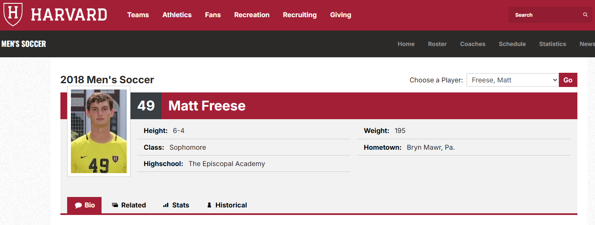The height and width of the screenshot is (225, 595).
Task: Click Matt Freese's player photo
Action: tap(99, 131)
